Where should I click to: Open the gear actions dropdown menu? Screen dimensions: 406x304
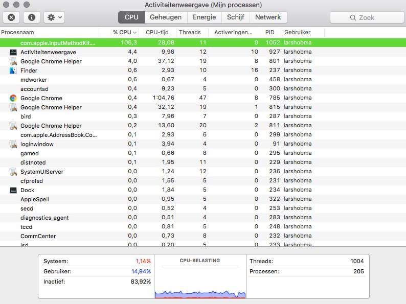click(x=54, y=17)
